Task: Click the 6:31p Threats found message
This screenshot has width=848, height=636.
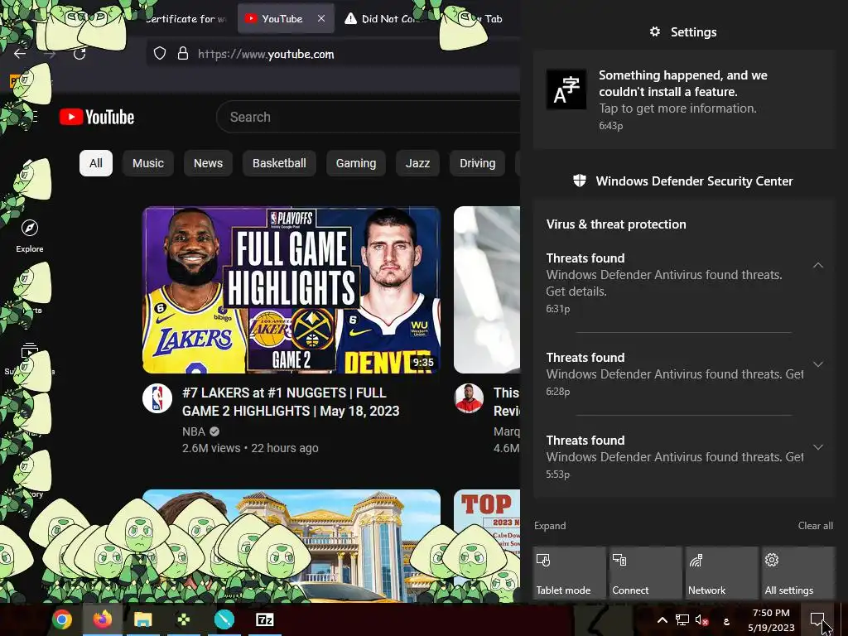Action: 664,283
